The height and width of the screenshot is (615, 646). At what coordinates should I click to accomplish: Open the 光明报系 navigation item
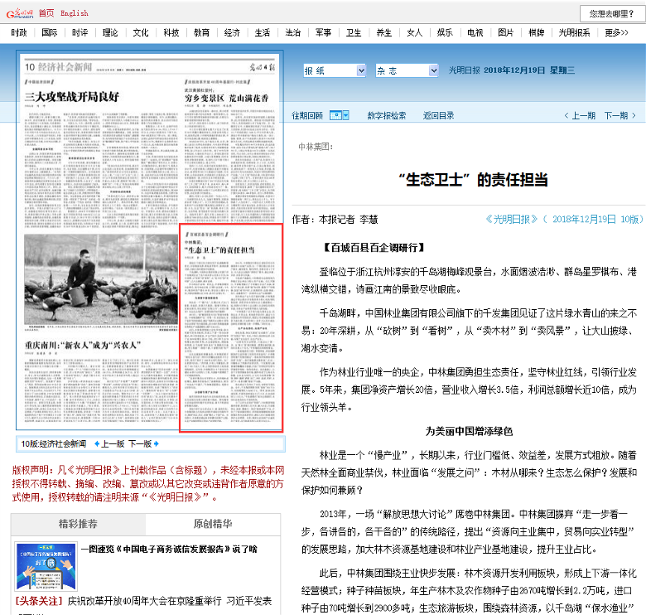[574, 32]
